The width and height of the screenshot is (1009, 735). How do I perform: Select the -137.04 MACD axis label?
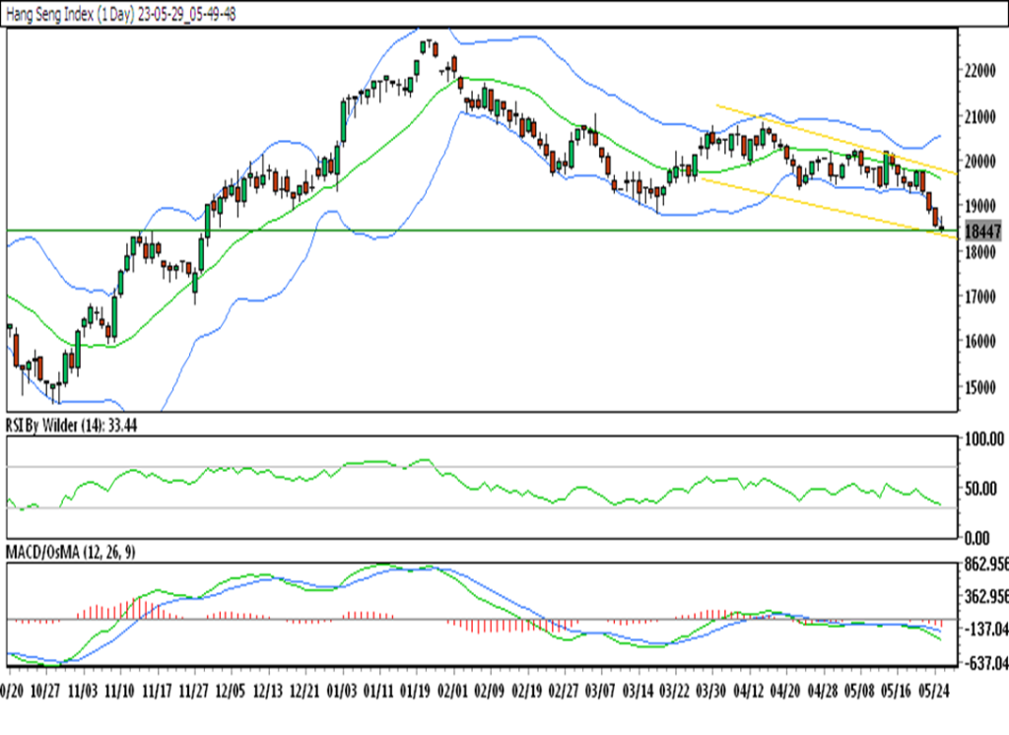click(x=985, y=629)
